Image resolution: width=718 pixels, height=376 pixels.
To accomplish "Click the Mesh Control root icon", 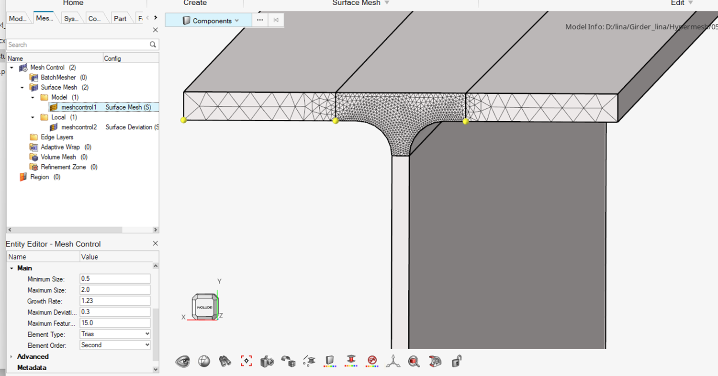I will pos(23,68).
